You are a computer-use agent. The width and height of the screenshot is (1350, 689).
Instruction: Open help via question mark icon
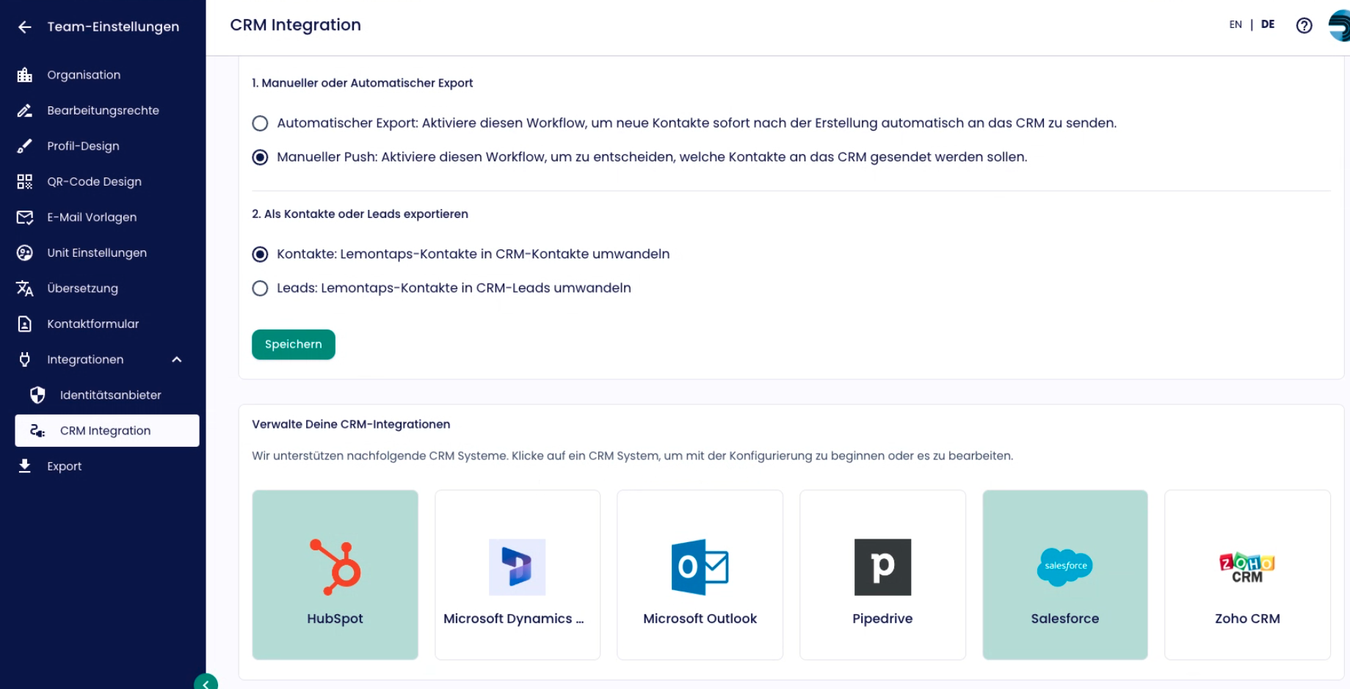1304,26
